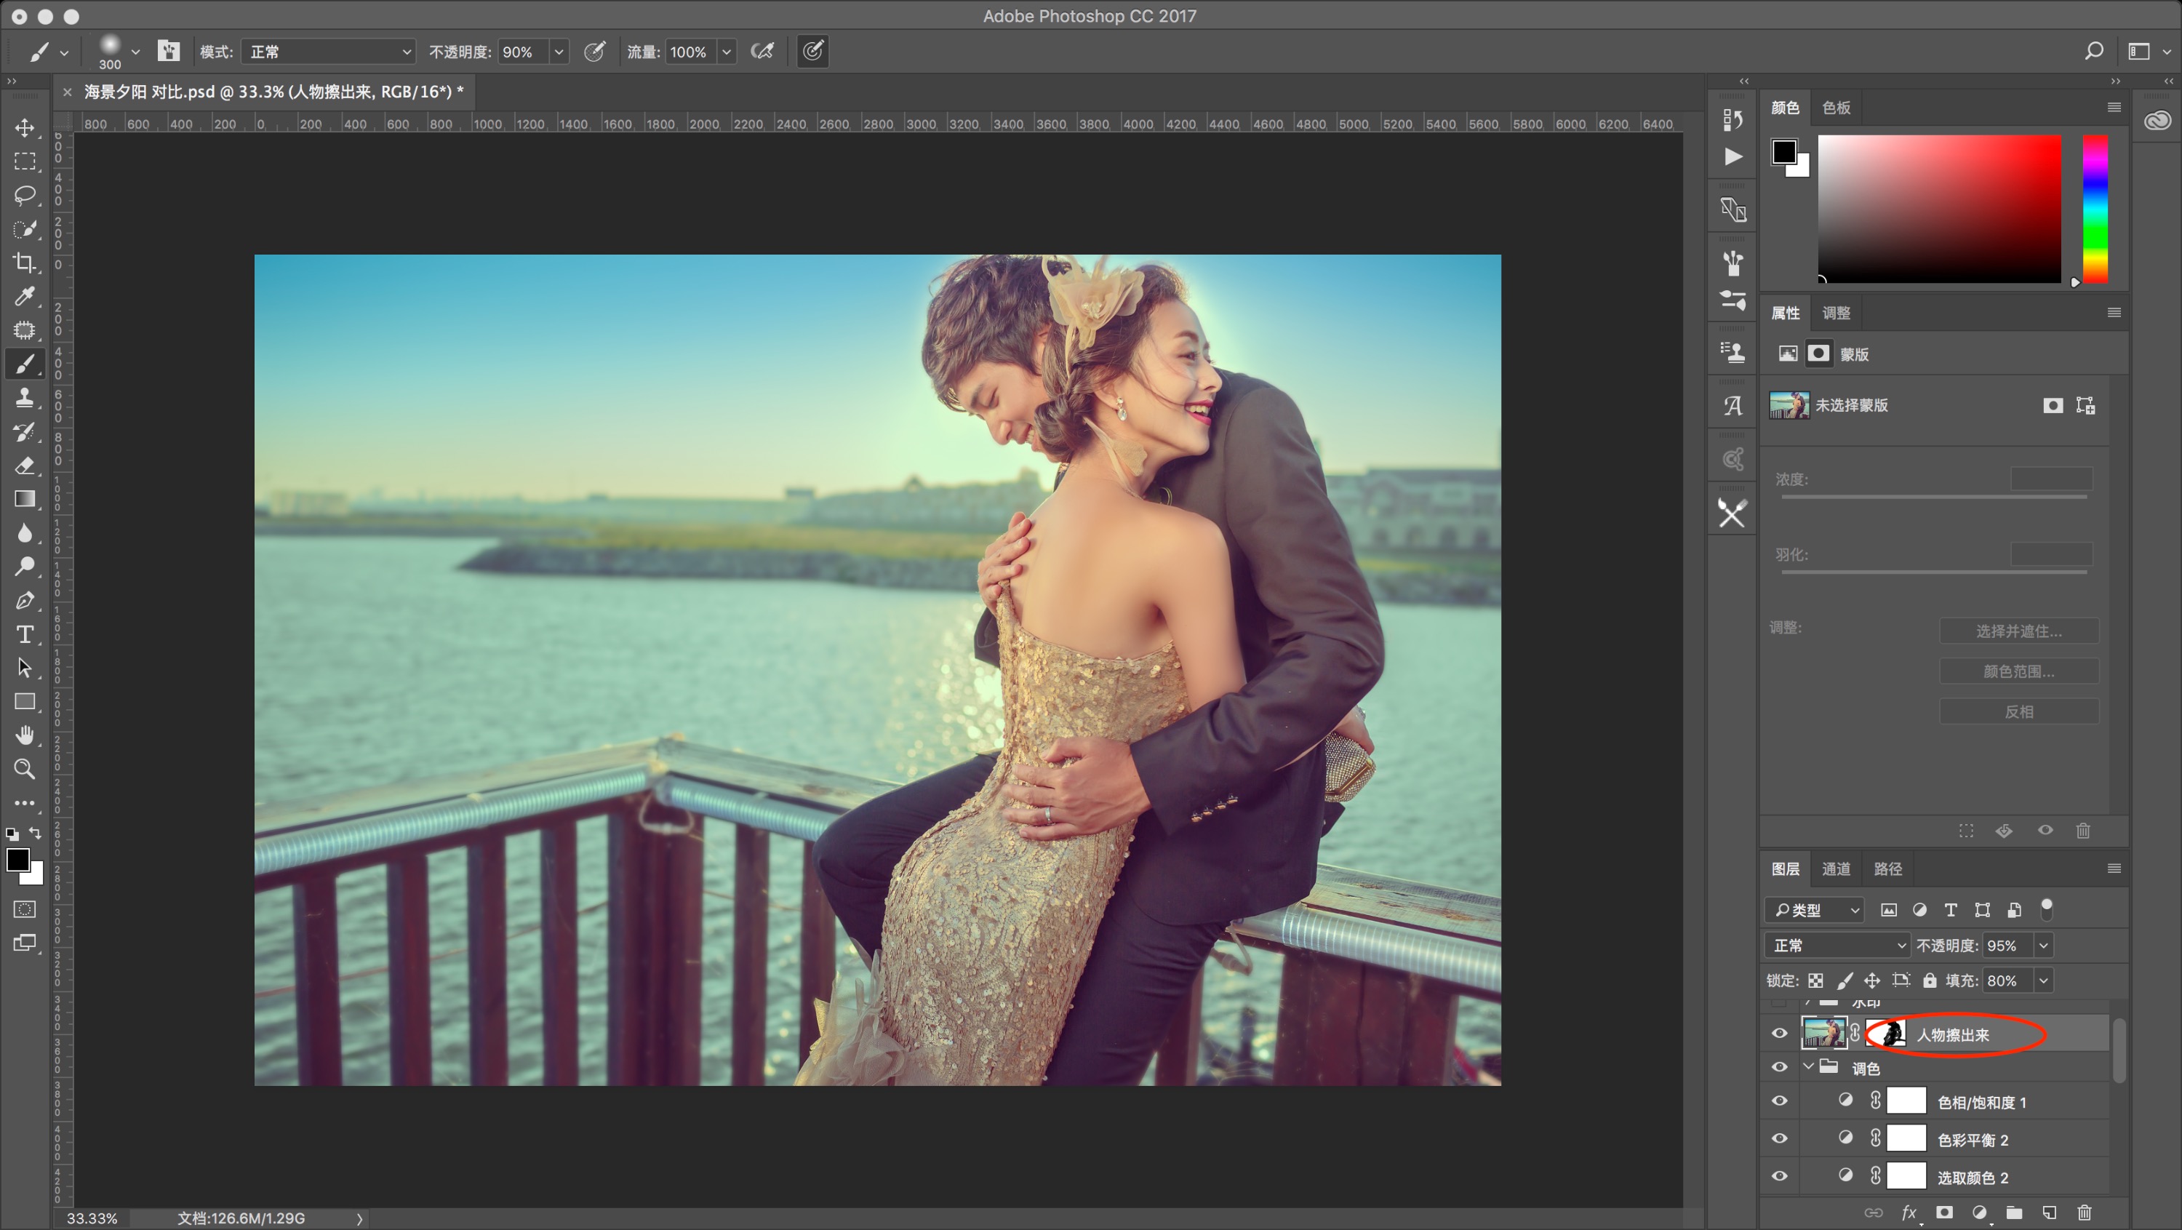Select the Hand tool
This screenshot has width=2182, height=1230.
click(x=25, y=735)
